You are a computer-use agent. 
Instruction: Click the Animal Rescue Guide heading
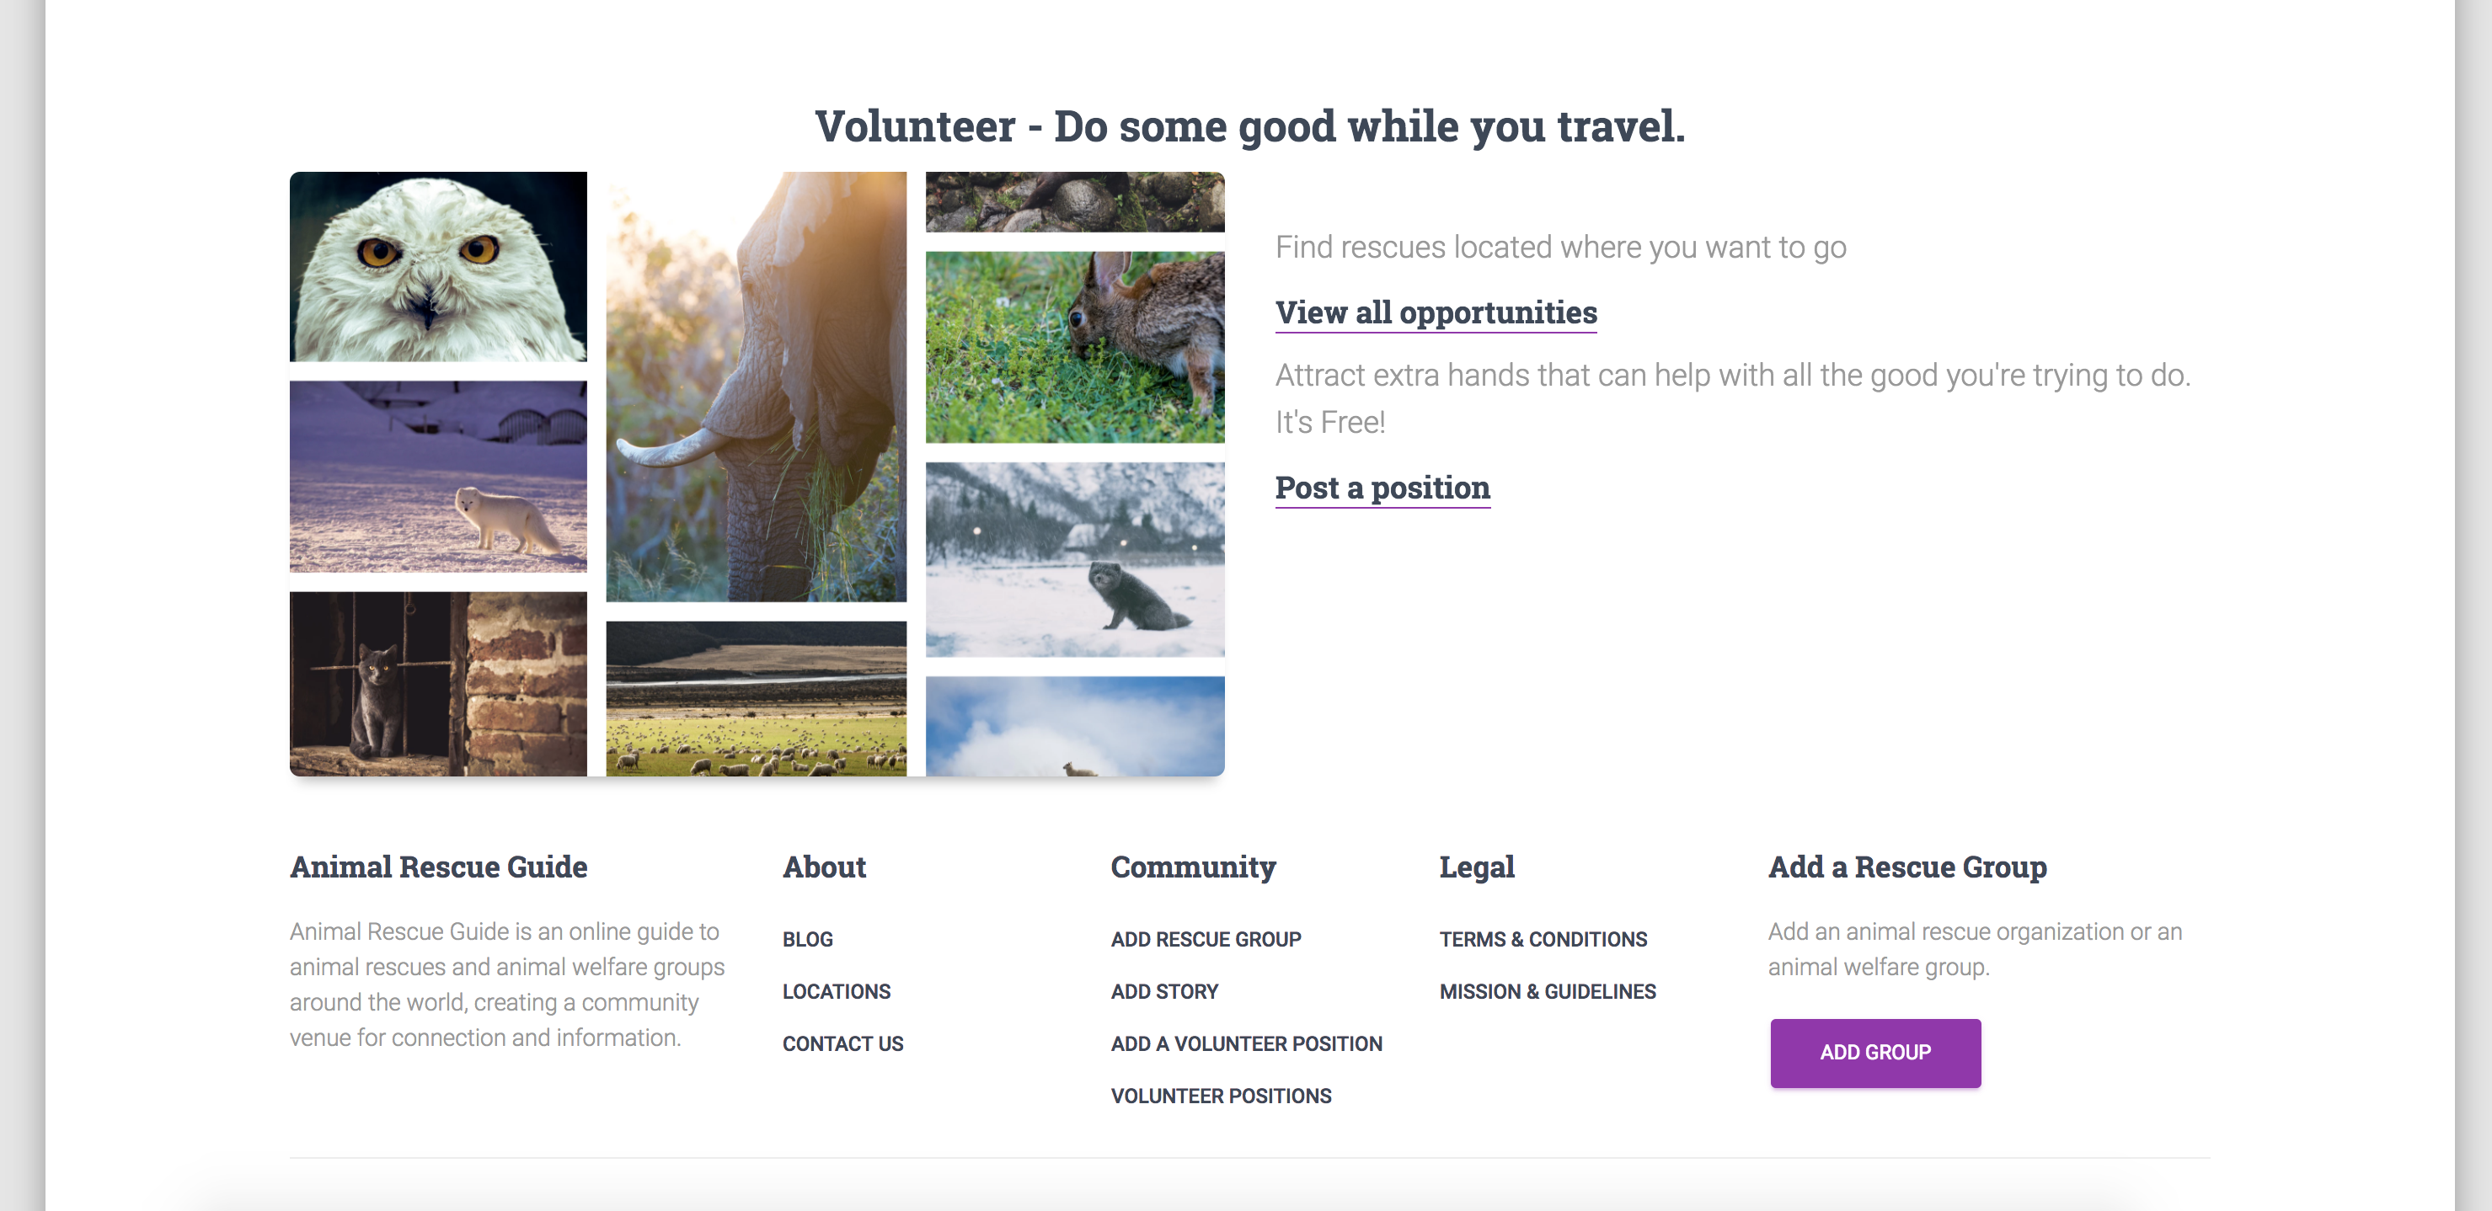[438, 867]
